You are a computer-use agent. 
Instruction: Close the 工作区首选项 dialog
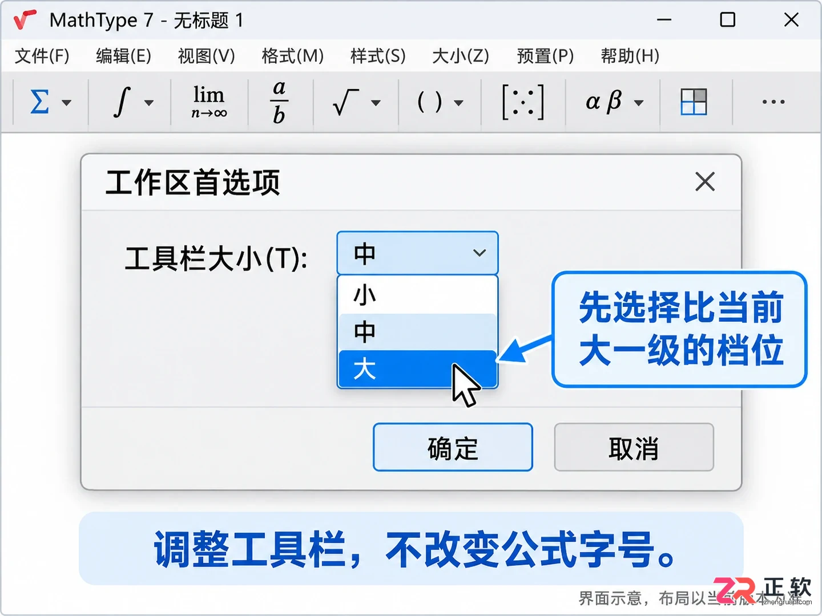tap(705, 182)
